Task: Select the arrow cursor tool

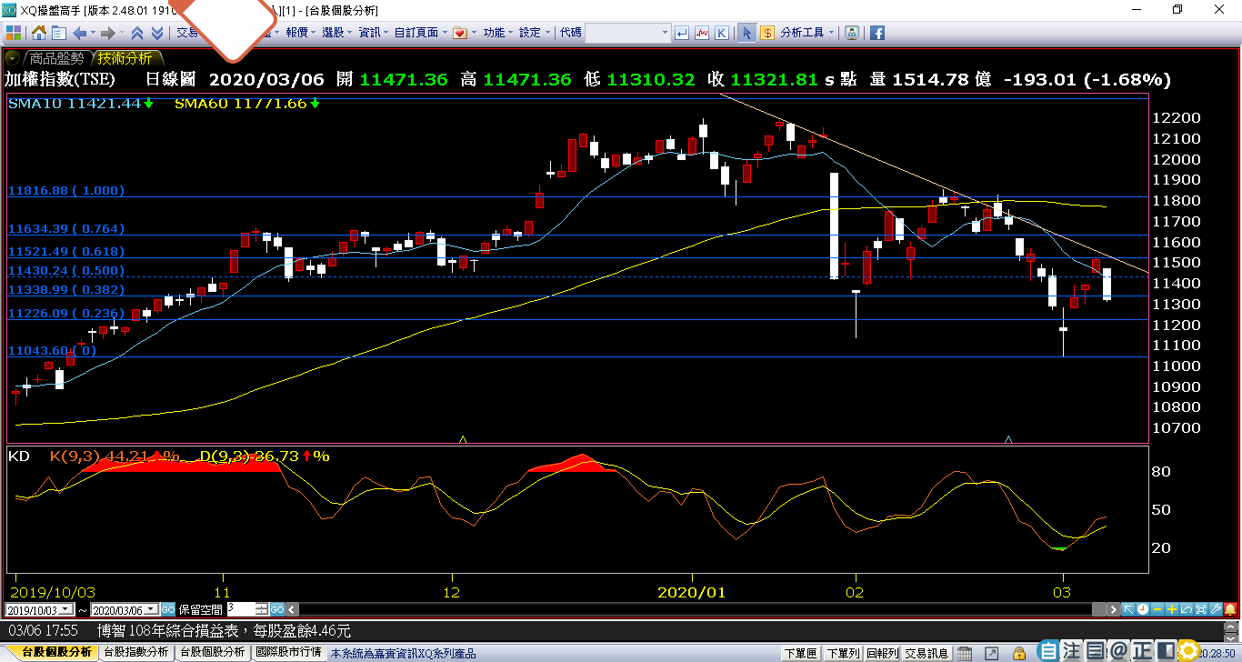Action: pos(746,33)
